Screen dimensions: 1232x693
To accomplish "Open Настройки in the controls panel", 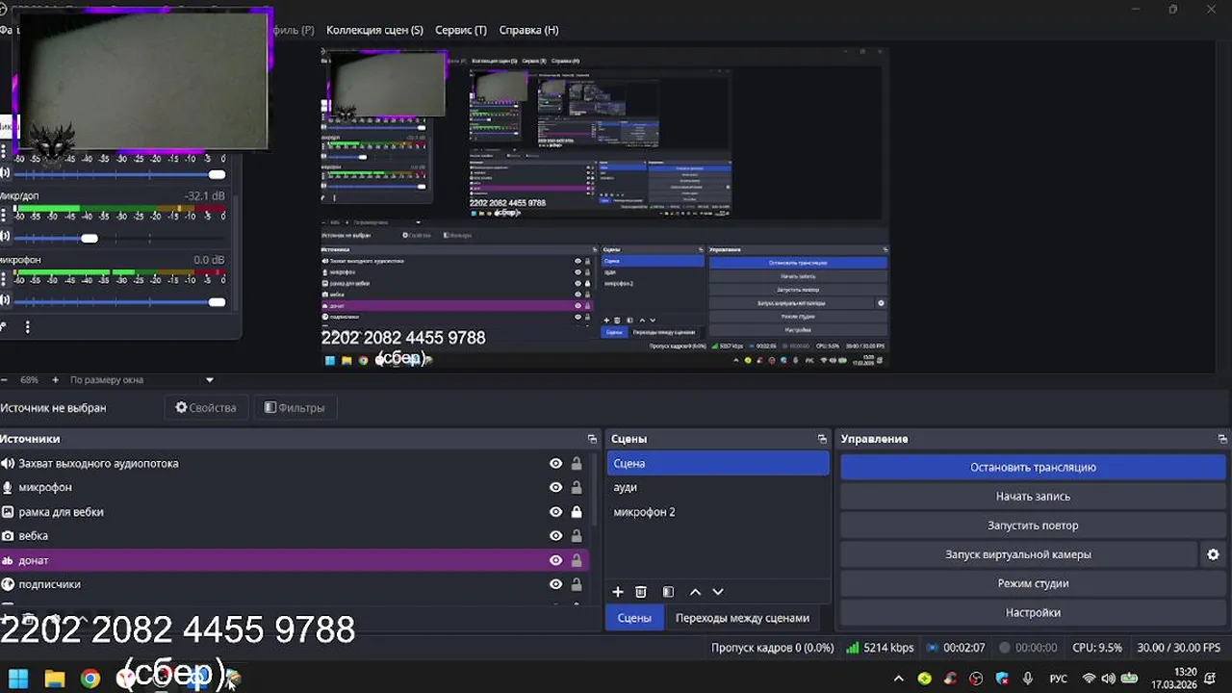I will (1033, 612).
